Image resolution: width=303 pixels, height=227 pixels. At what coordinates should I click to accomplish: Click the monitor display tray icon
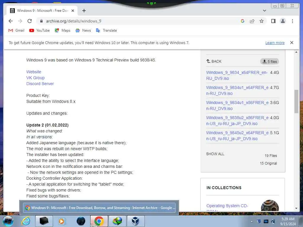(266, 221)
